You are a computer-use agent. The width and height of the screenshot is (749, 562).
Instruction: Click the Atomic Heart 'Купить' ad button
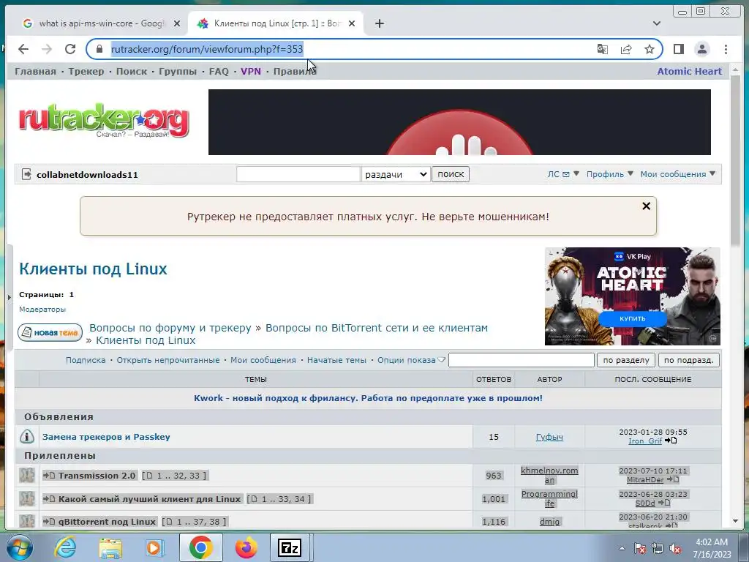click(633, 319)
